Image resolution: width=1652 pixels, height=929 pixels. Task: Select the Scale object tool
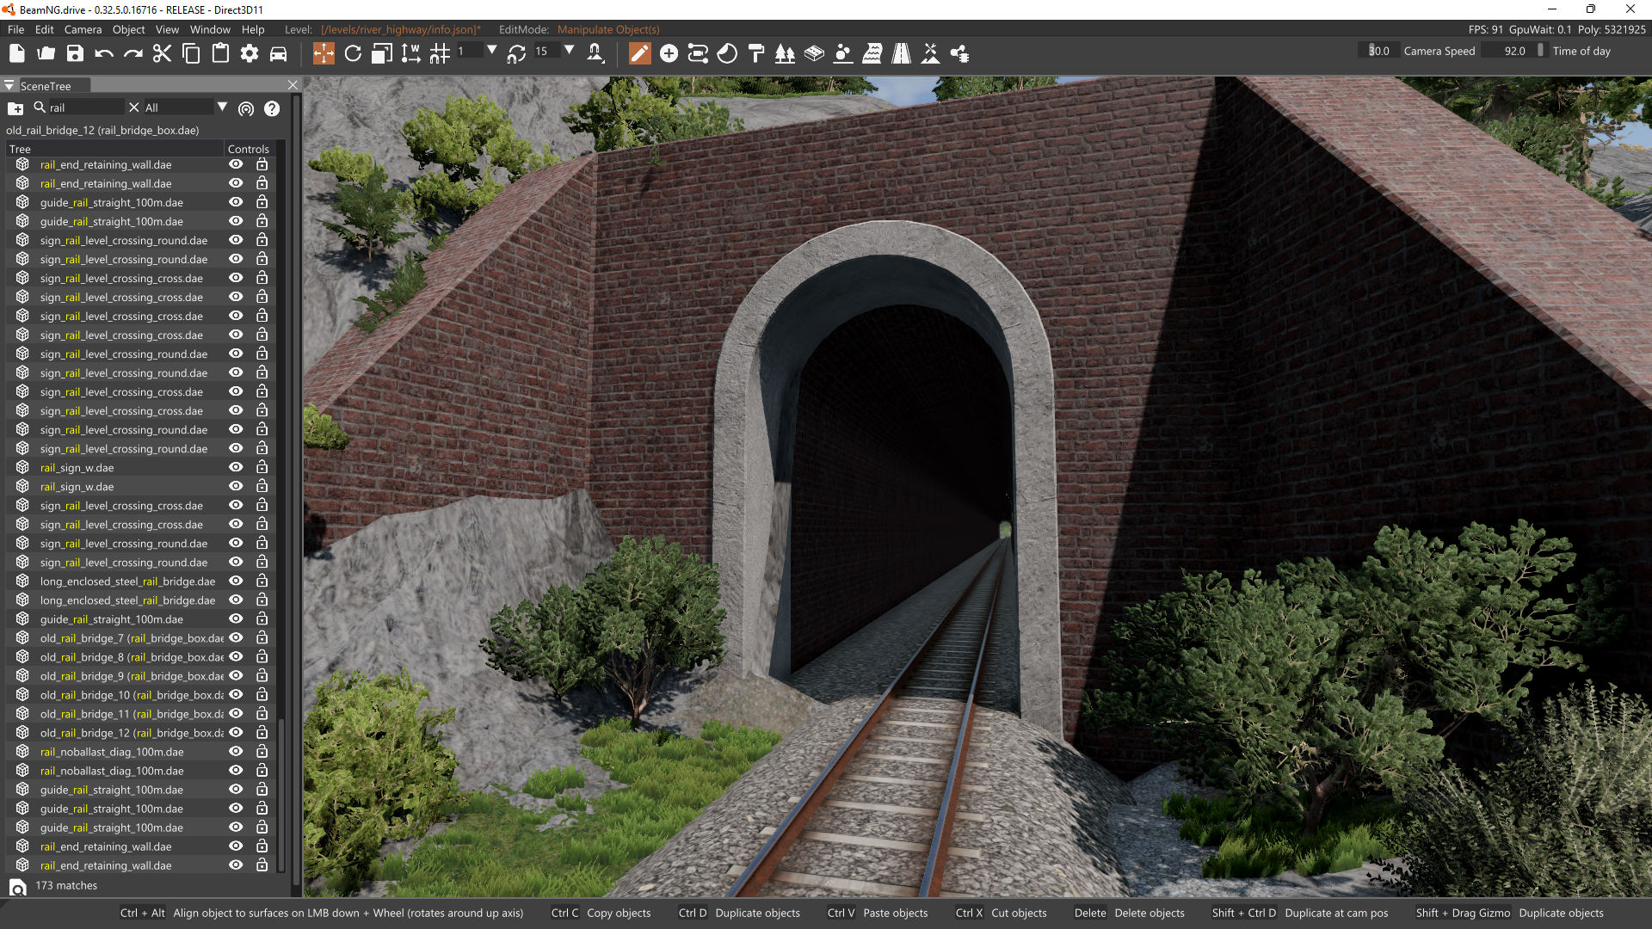[x=382, y=53]
